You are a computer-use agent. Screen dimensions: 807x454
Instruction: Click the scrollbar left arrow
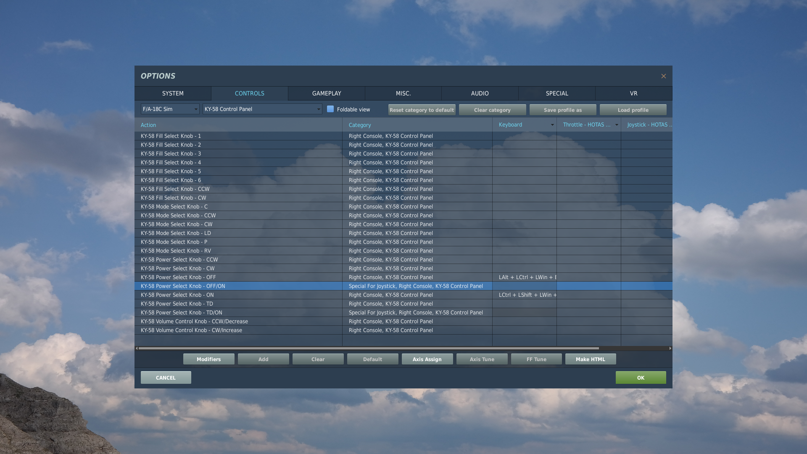click(x=137, y=348)
